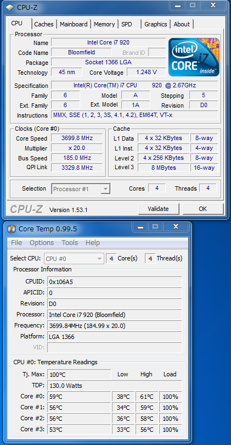Click the Technology value 45 nm
This screenshot has height=445, width=231.
[67, 72]
